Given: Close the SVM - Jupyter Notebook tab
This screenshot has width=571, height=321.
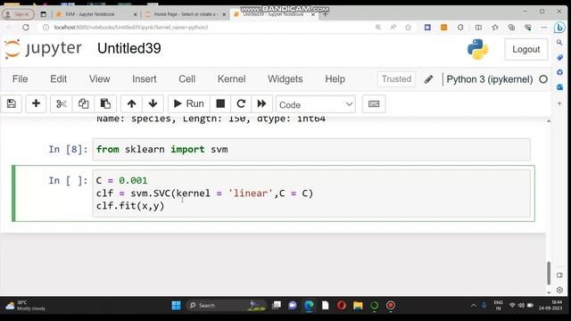Looking at the screenshot, I should point(135,14).
